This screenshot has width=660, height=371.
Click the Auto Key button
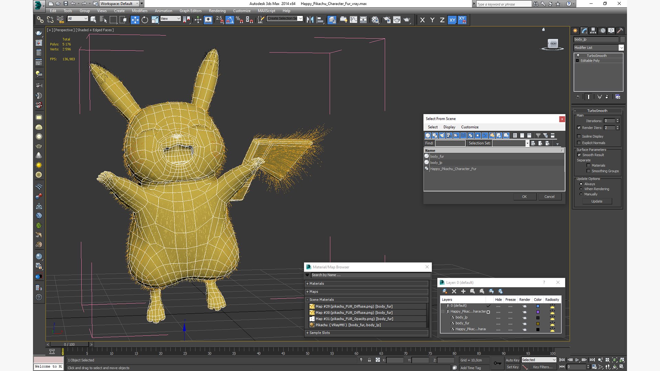pyautogui.click(x=512, y=360)
